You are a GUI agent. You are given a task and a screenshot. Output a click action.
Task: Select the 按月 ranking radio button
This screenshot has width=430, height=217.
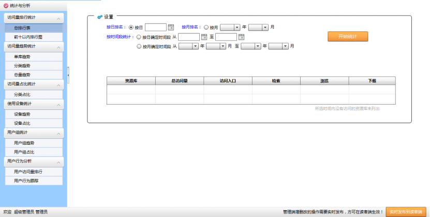pyautogui.click(x=206, y=27)
